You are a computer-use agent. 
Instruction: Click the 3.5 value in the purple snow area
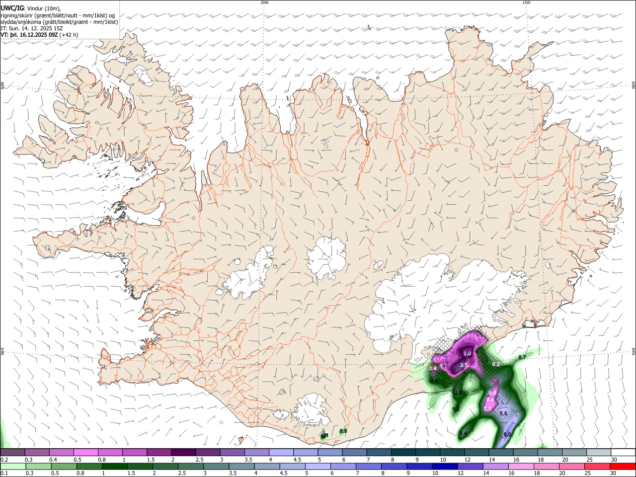(x=464, y=365)
